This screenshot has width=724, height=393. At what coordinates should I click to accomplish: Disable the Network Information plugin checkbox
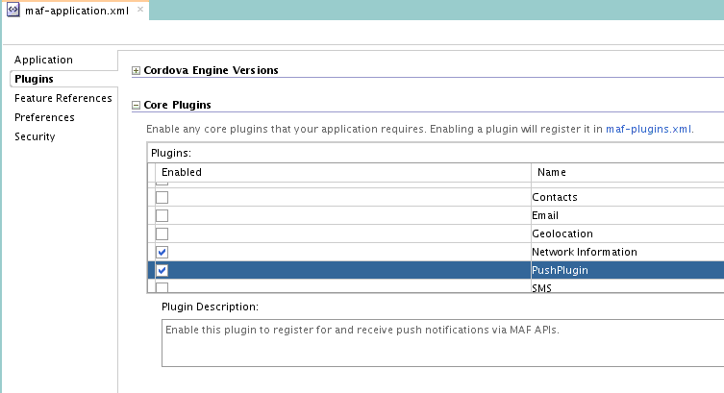tap(162, 253)
